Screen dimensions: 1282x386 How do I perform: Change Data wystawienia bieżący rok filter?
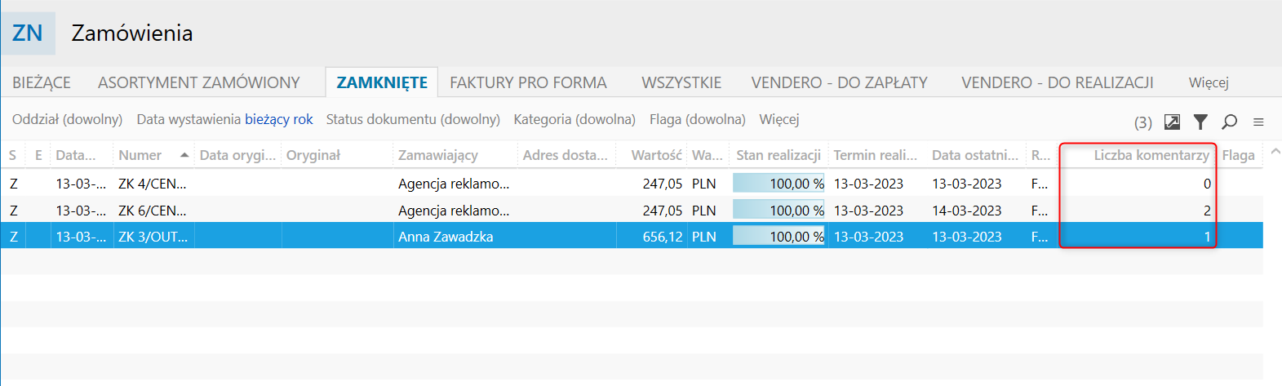pos(224,119)
